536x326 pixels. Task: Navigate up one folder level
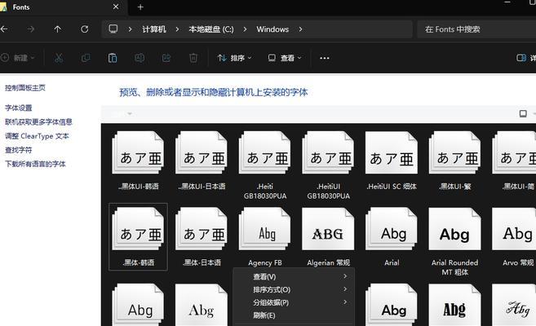tap(58, 29)
